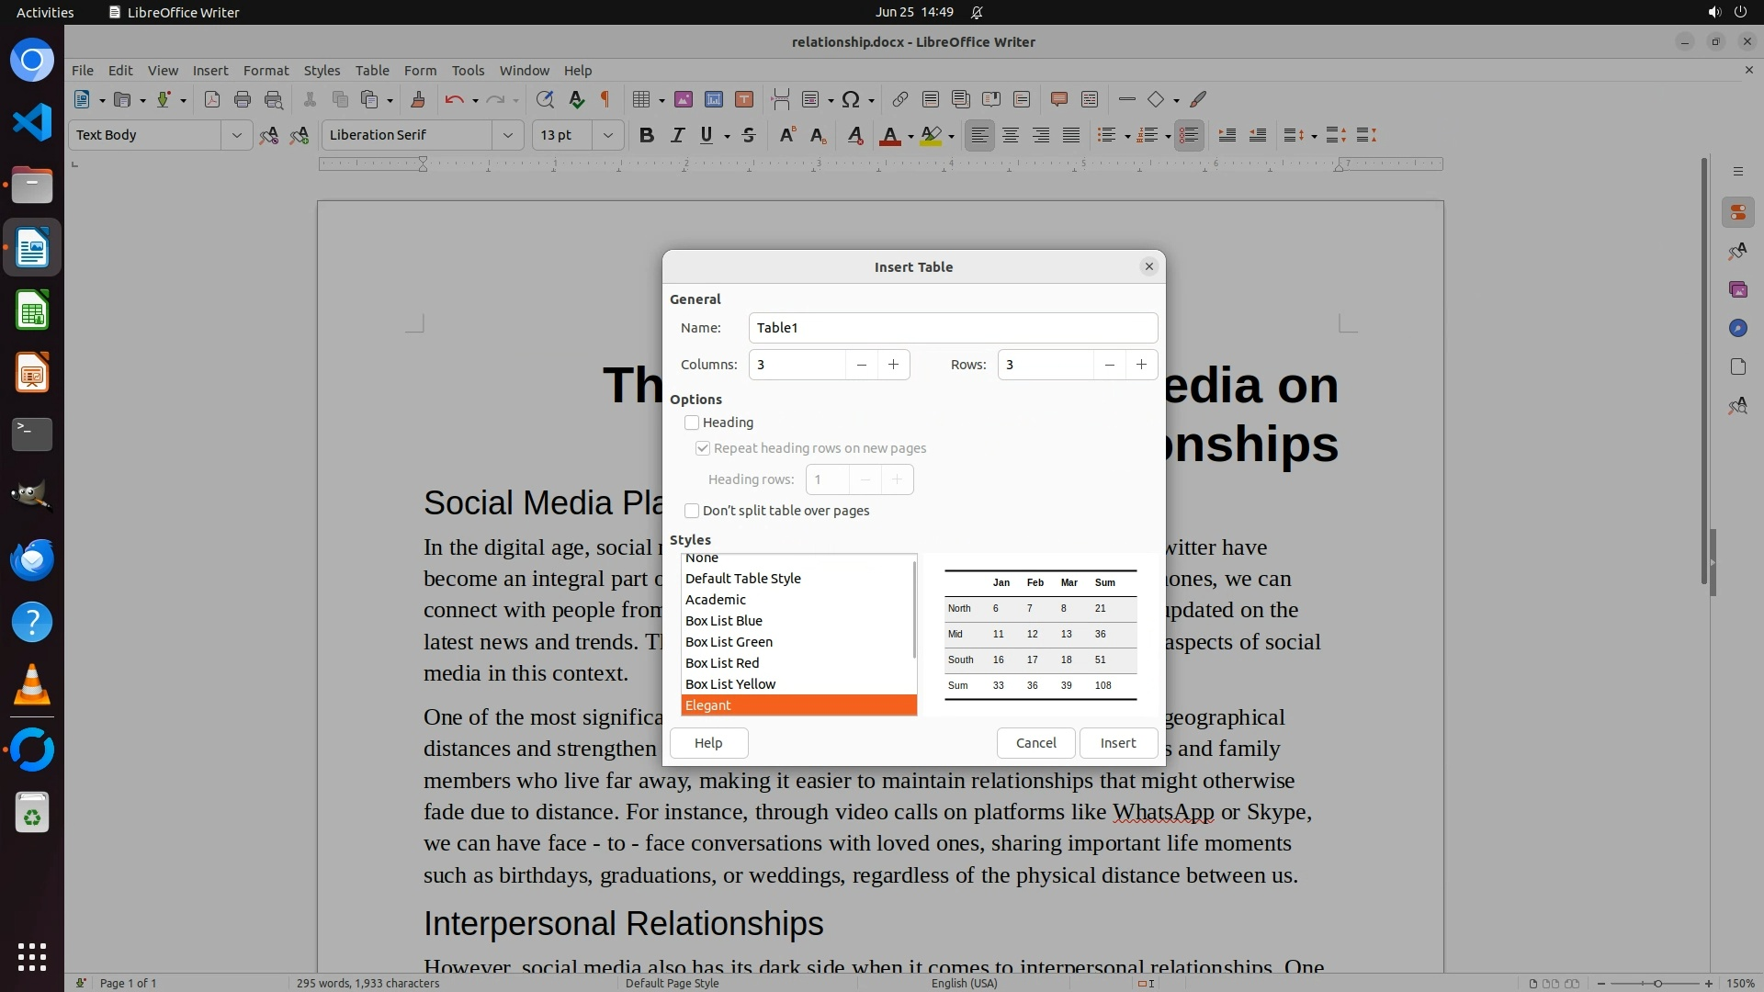Click the zoom slider in status bar
The width and height of the screenshot is (1764, 992).
pyautogui.click(x=1657, y=983)
